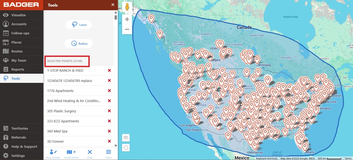Viewport: 353px width, 160px height.
Task: Open the More options menu
Action: pyautogui.click(x=109, y=154)
